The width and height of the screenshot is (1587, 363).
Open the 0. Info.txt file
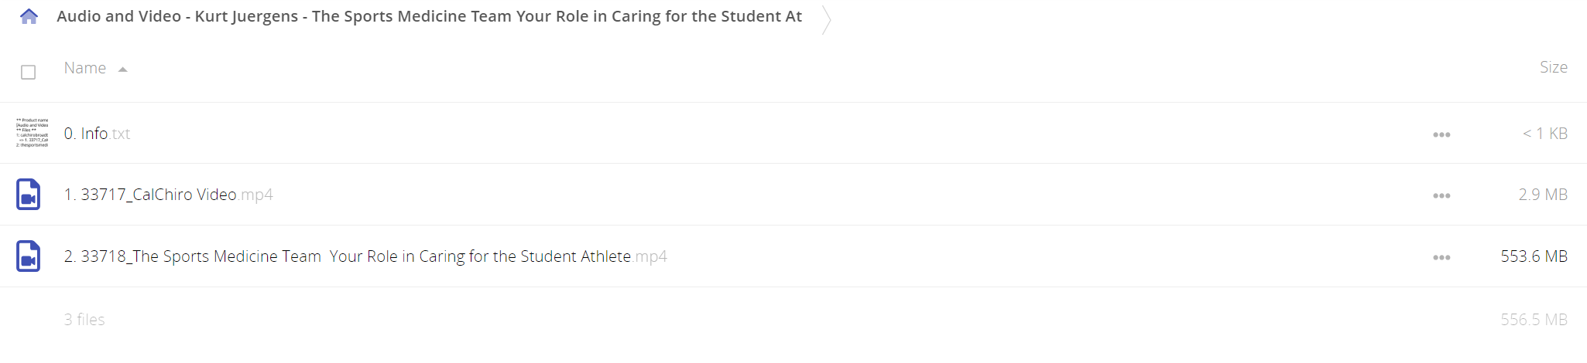click(97, 134)
